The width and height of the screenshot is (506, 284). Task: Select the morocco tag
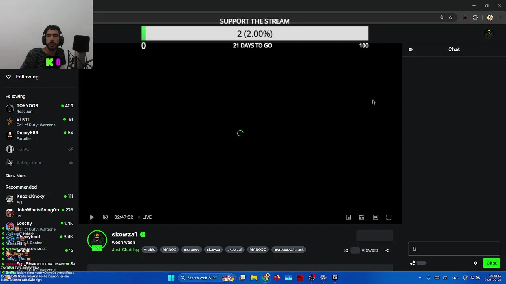click(x=192, y=250)
